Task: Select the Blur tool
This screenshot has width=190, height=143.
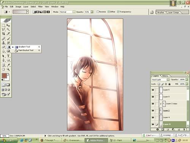Action: (3, 51)
